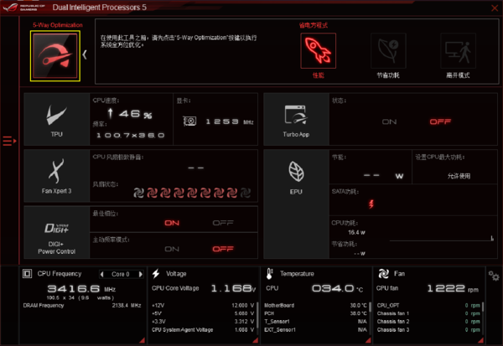Select the away mode icon

[458, 50]
